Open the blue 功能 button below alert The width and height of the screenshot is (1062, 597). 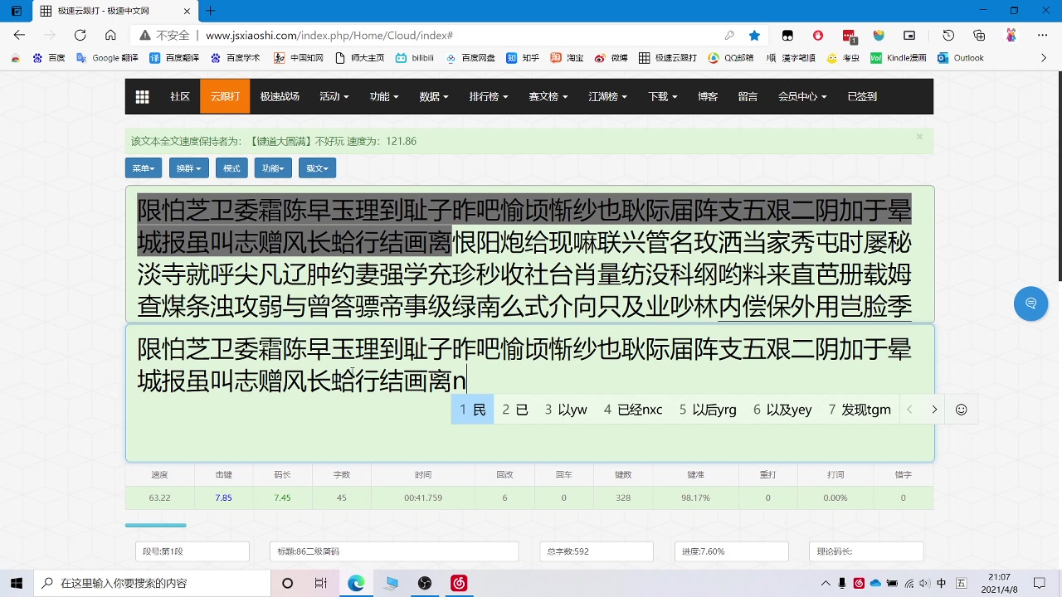coord(273,168)
